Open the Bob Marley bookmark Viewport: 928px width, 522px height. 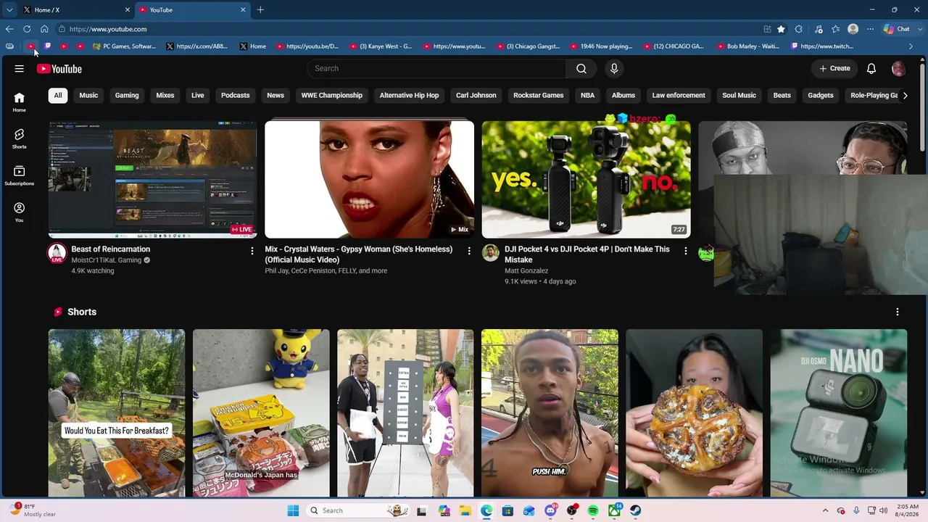click(x=747, y=46)
